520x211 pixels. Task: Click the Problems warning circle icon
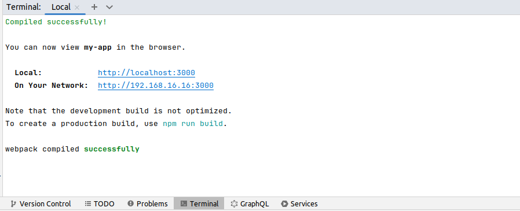(x=131, y=203)
